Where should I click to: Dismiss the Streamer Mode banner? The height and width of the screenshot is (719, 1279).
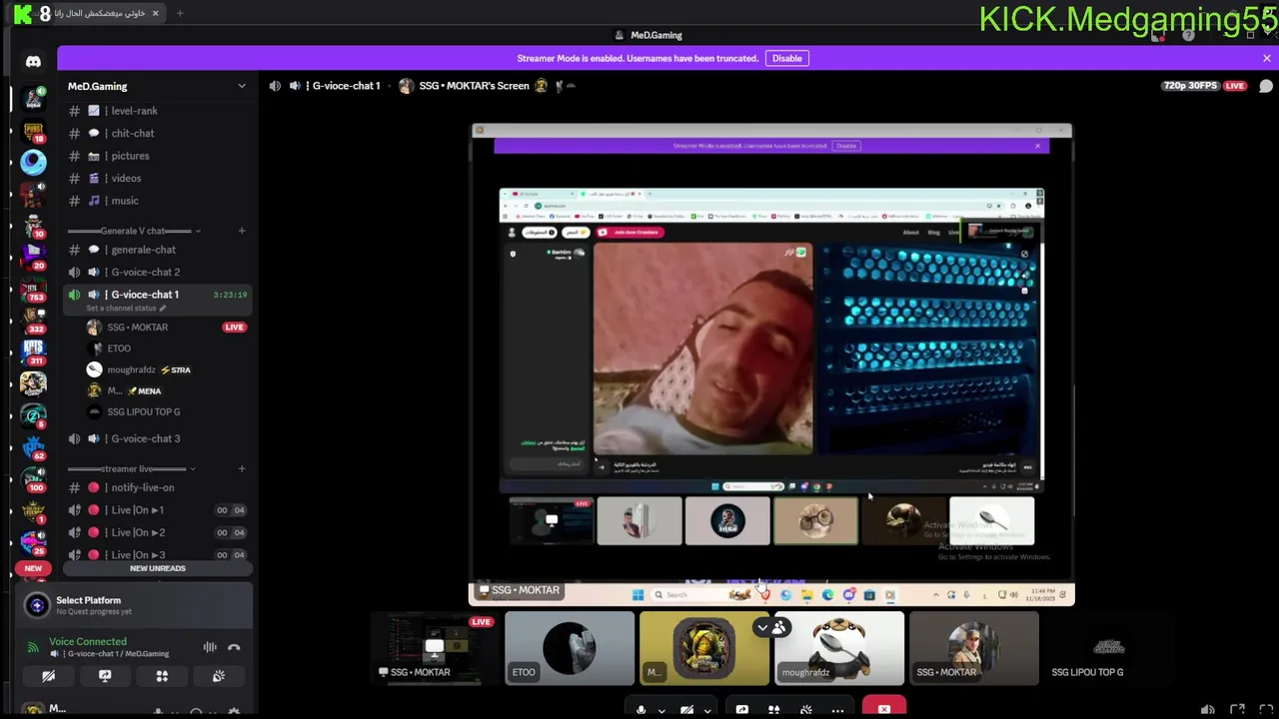1267,58
